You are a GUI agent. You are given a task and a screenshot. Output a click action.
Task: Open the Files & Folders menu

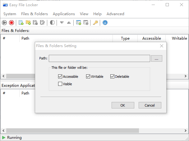pos(34,14)
